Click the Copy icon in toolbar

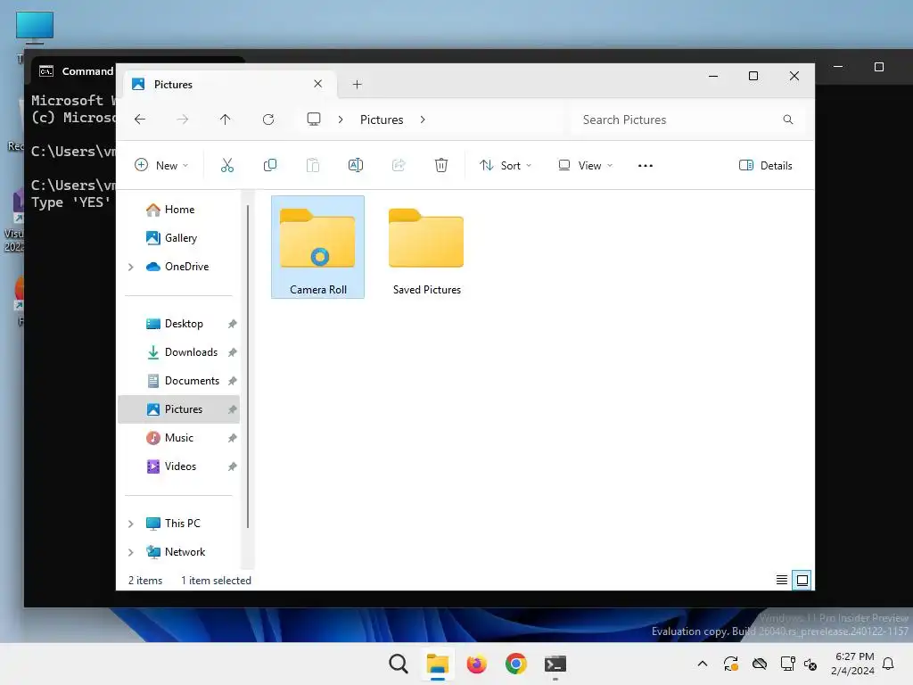pyautogui.click(x=270, y=165)
